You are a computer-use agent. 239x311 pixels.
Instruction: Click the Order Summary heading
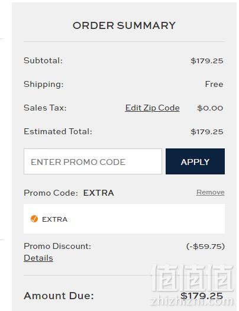[124, 25]
